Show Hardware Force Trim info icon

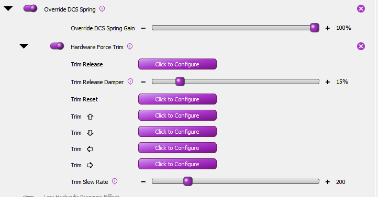tap(130, 47)
